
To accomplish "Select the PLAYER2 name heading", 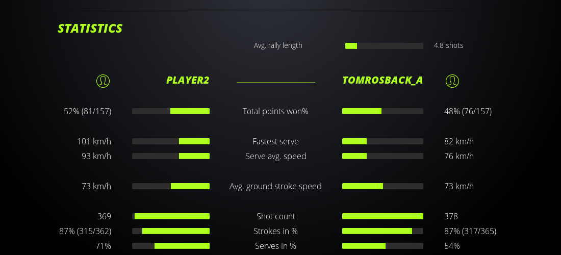I will 188,81.
